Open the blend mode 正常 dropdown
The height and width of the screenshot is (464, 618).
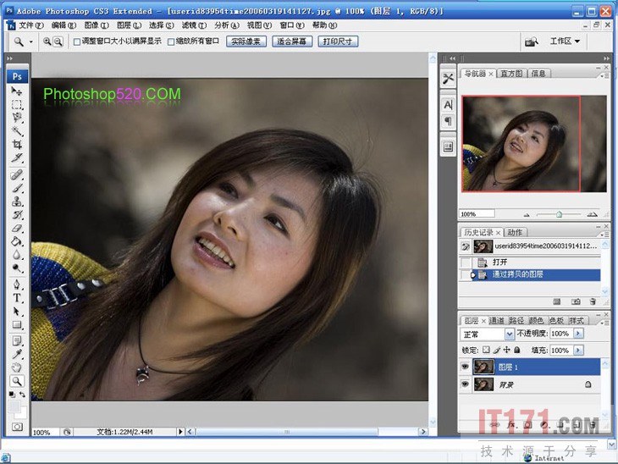pos(509,334)
